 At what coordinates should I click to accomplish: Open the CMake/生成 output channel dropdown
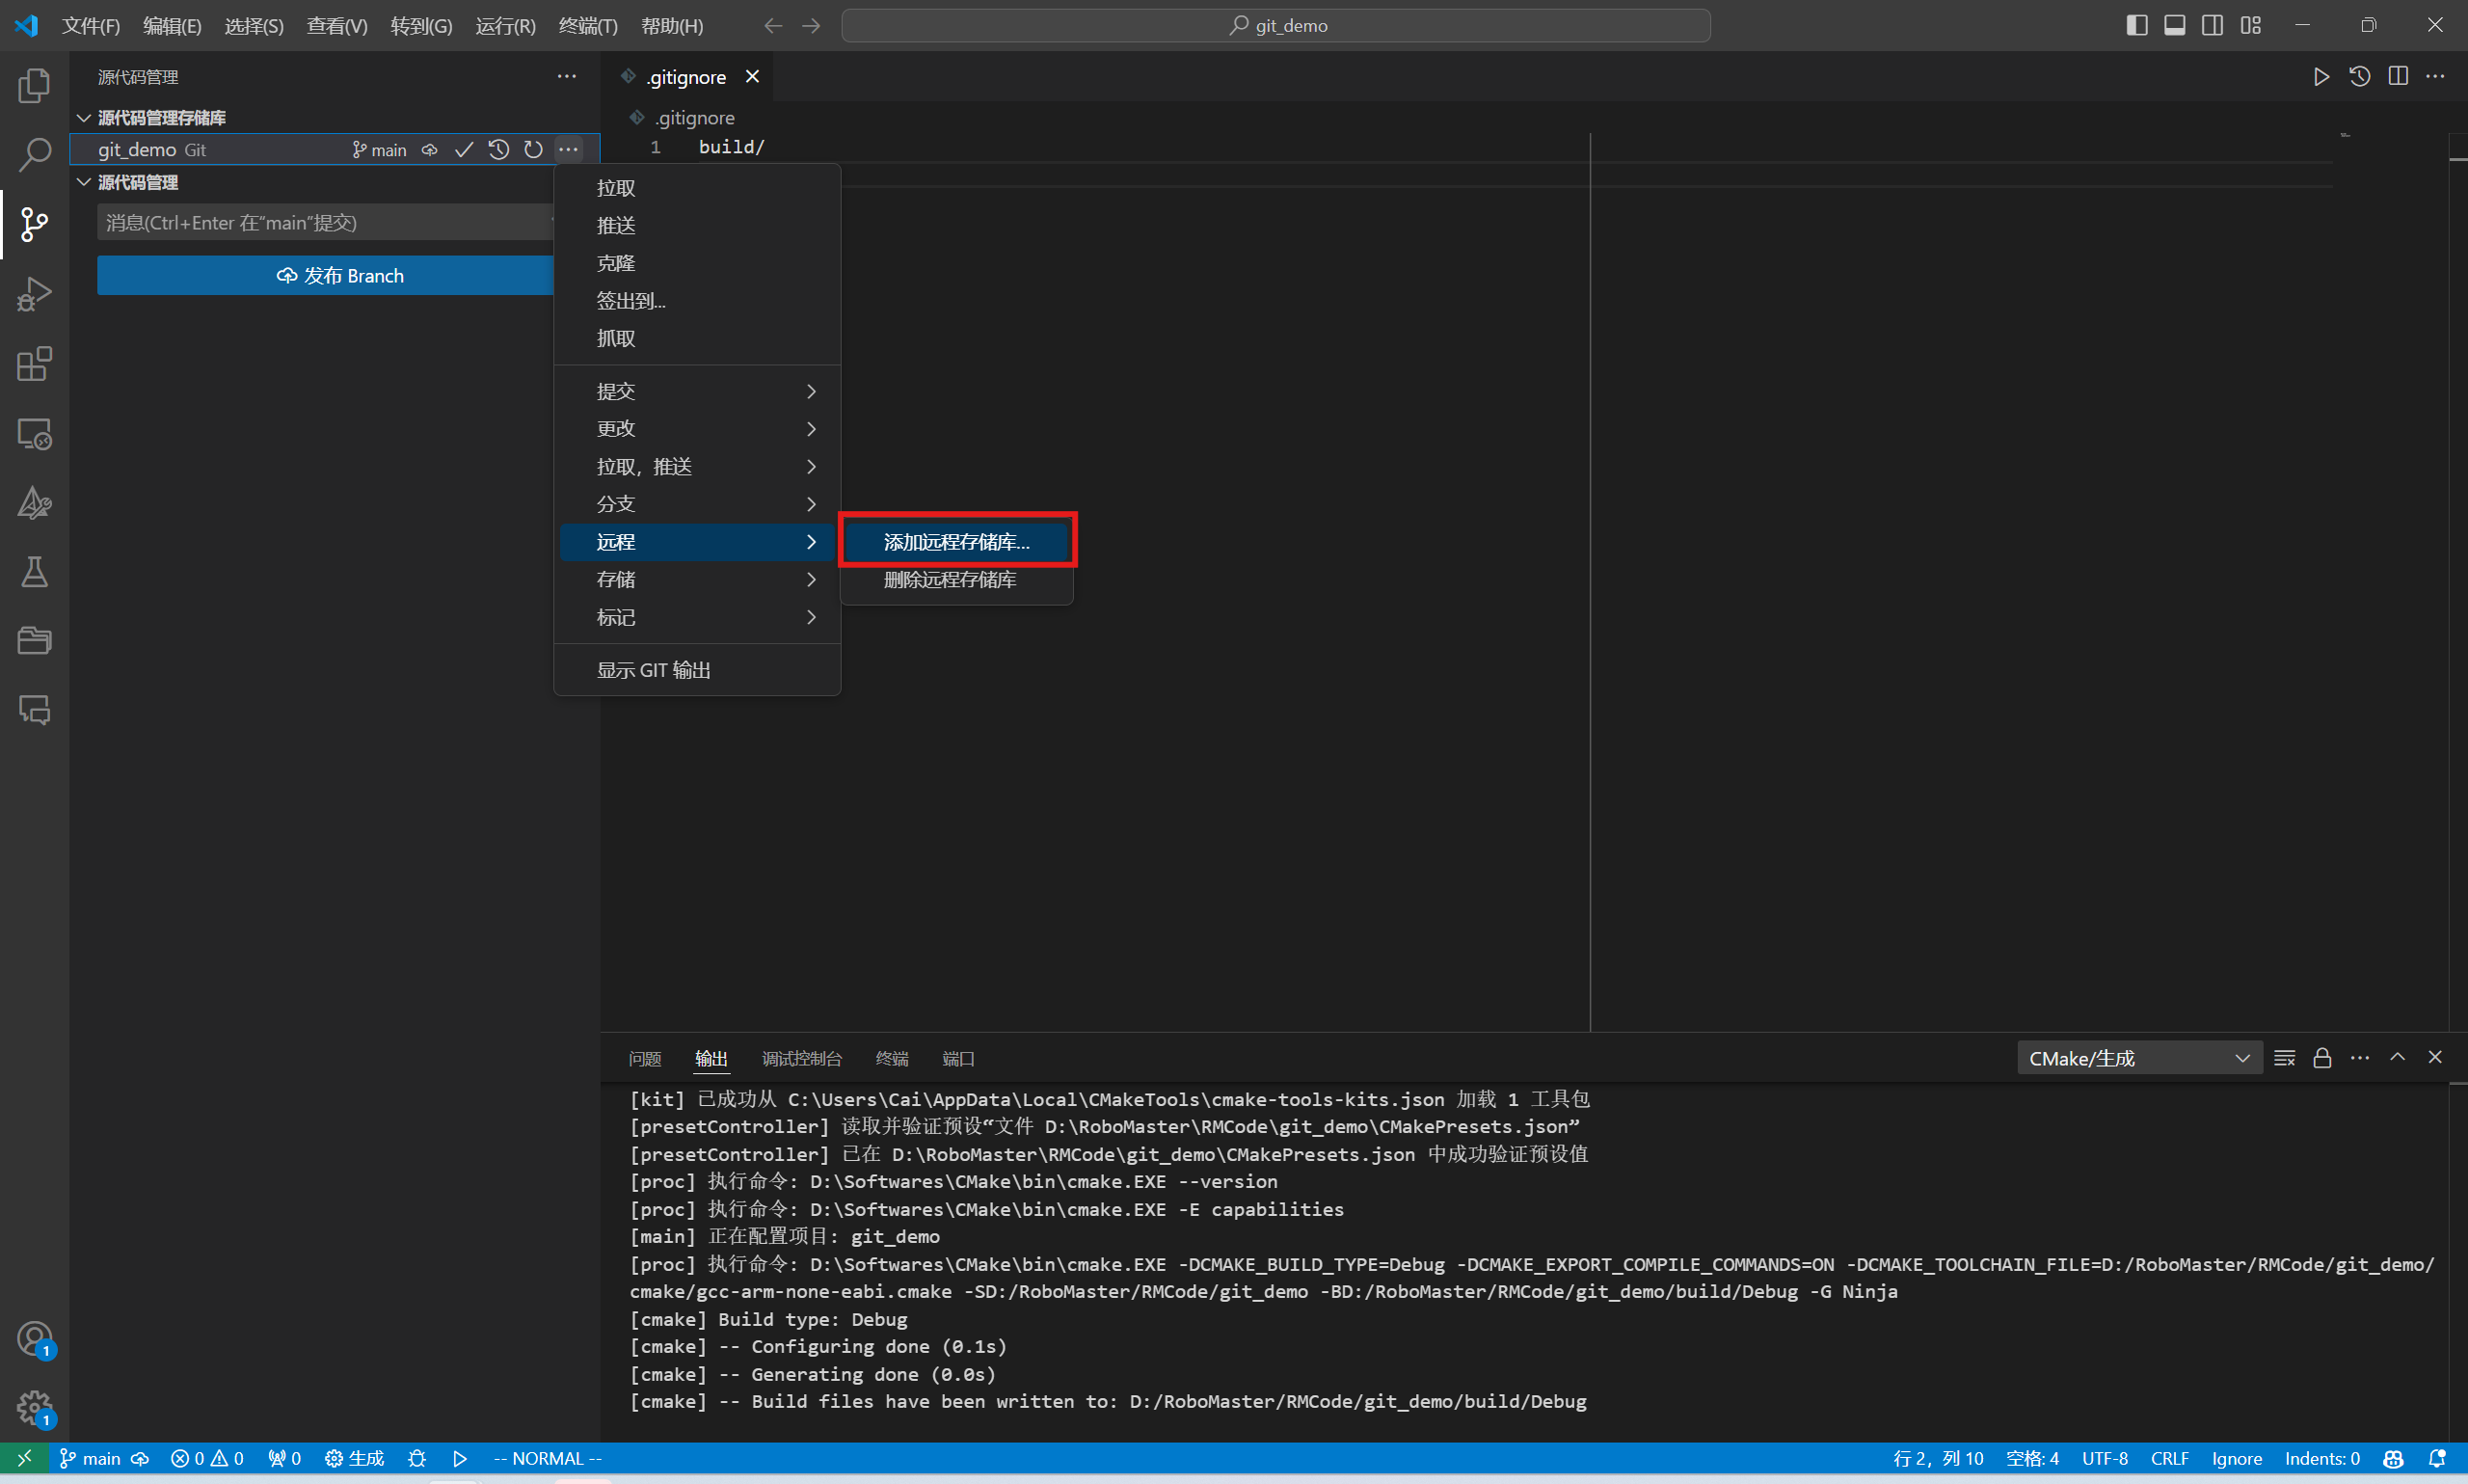tap(2138, 1058)
